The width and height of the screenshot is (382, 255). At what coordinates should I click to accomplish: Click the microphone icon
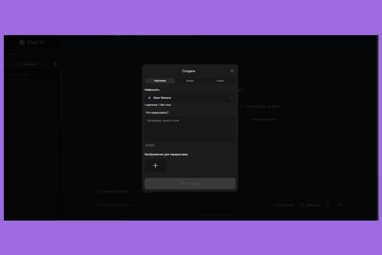click(328, 205)
